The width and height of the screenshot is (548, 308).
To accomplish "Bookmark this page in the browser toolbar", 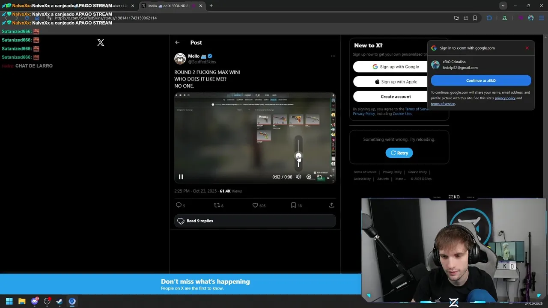I will pyautogui.click(x=475, y=18).
